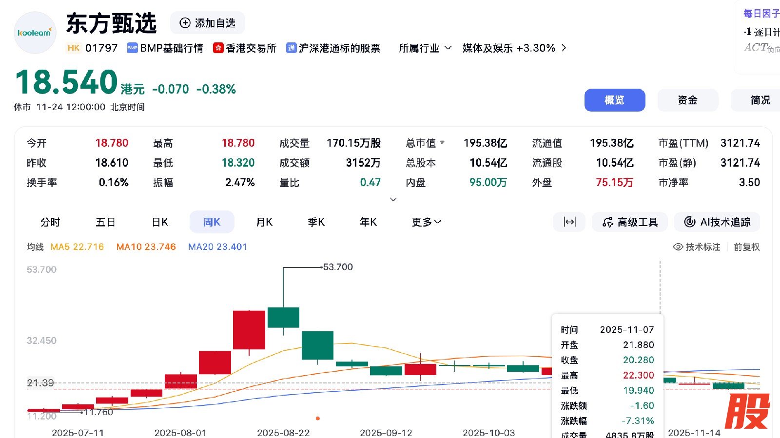Image resolution: width=780 pixels, height=438 pixels.
Task: Click the HK market badge icon
Action: pyautogui.click(x=74, y=48)
